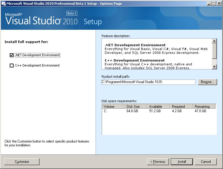Click the Beta 1 badge in header
Screen dimensions: 223x169
coord(72,13)
